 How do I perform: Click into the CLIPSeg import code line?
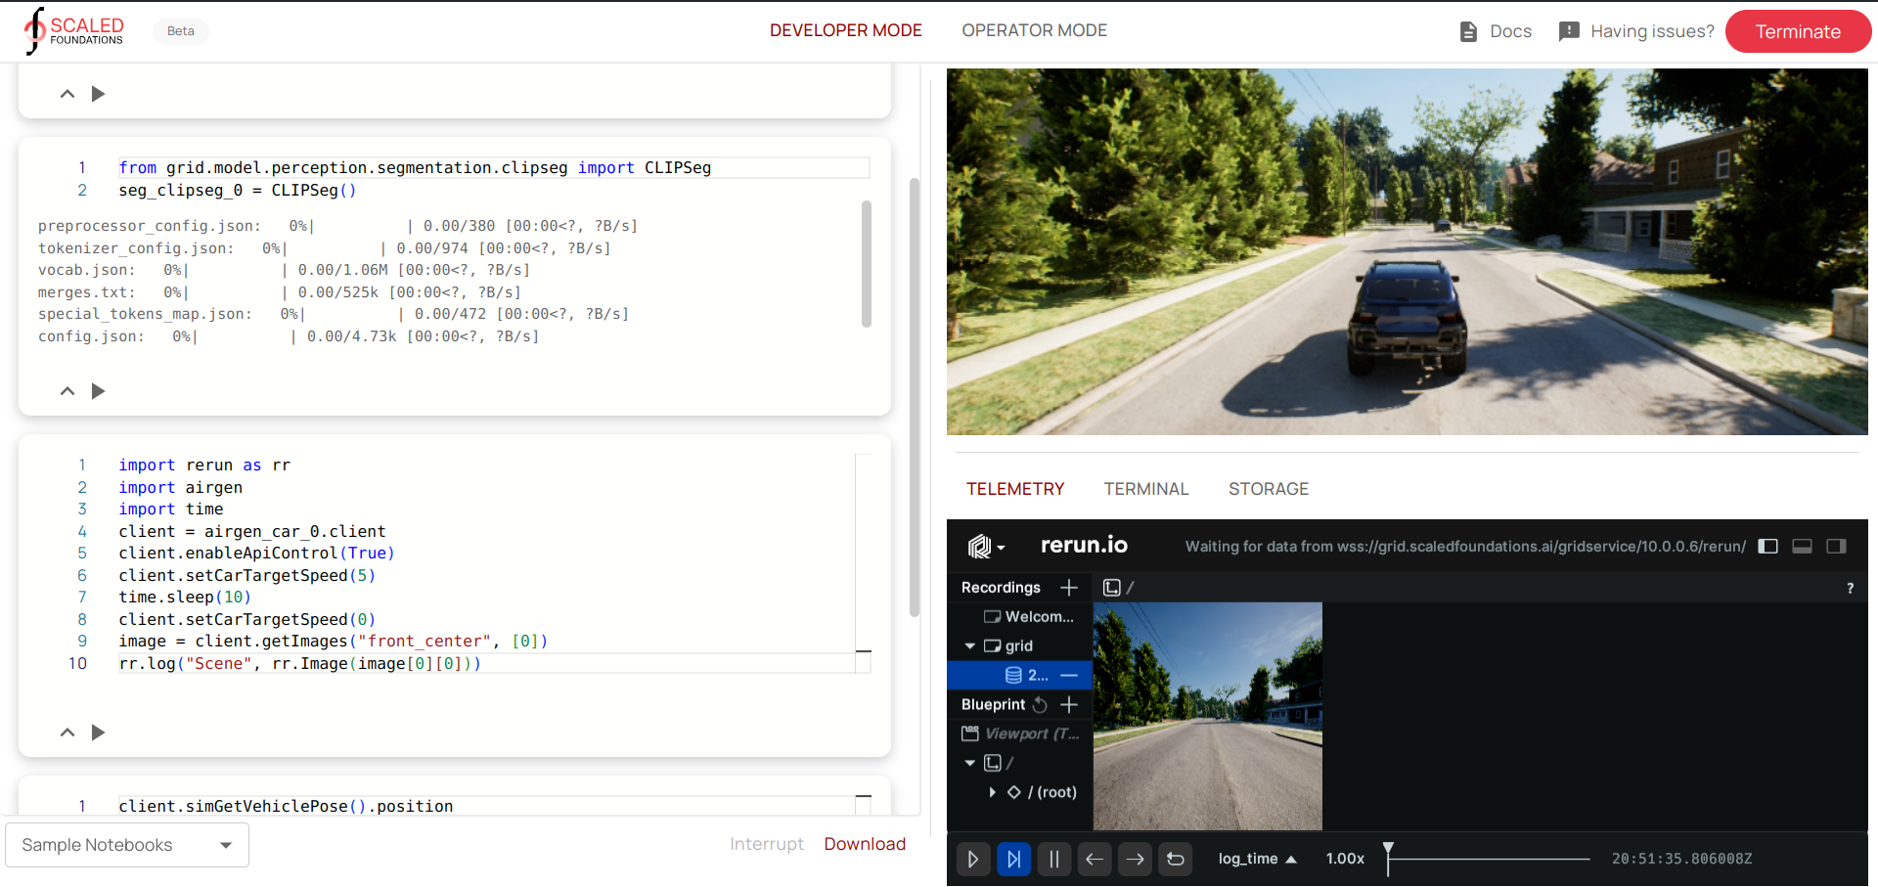coord(494,168)
